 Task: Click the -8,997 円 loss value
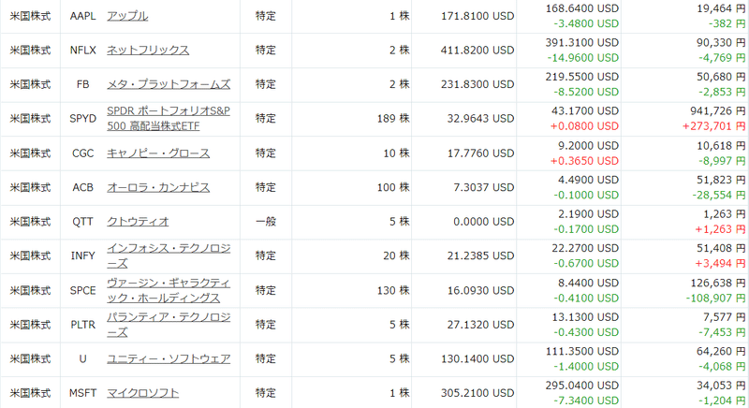click(722, 161)
